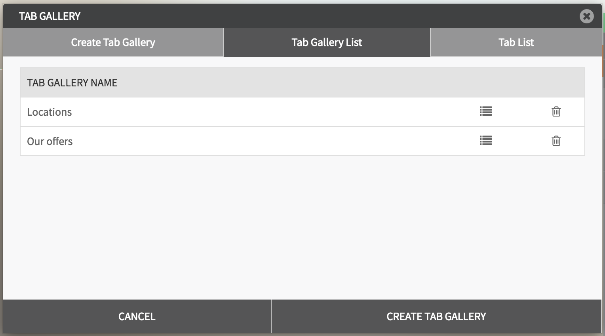Click the TAB GALLERY dialog title text
The image size is (605, 336).
(50, 16)
